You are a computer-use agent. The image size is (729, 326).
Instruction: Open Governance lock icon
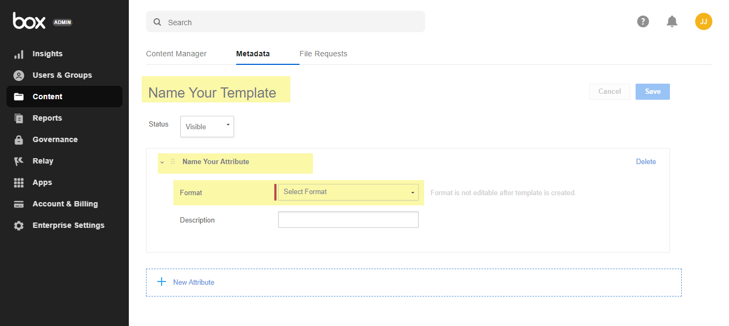pos(19,140)
